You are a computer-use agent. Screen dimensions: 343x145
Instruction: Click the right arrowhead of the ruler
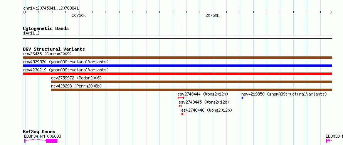(x=331, y=12)
